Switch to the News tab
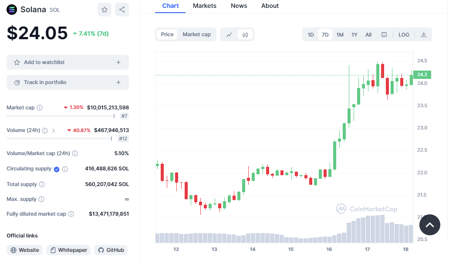 point(239,6)
